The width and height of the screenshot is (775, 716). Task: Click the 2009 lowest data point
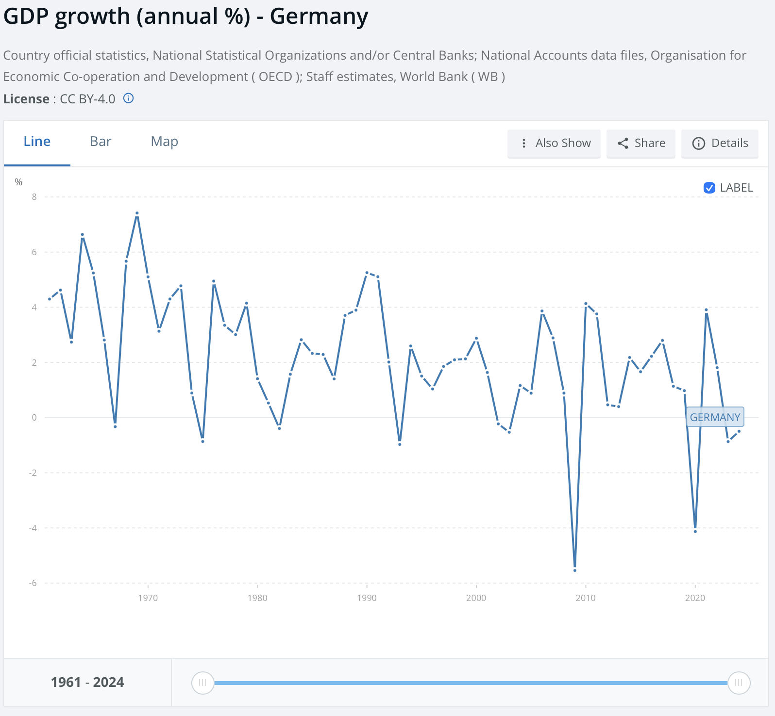tap(575, 570)
